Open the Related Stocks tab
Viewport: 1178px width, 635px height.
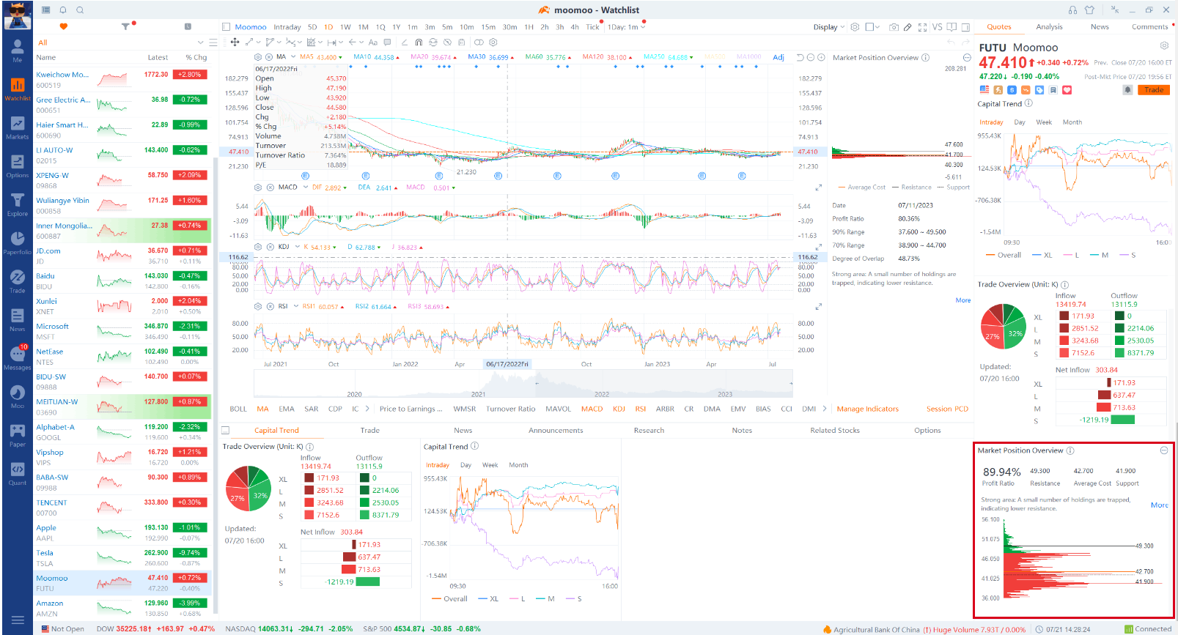coord(835,431)
